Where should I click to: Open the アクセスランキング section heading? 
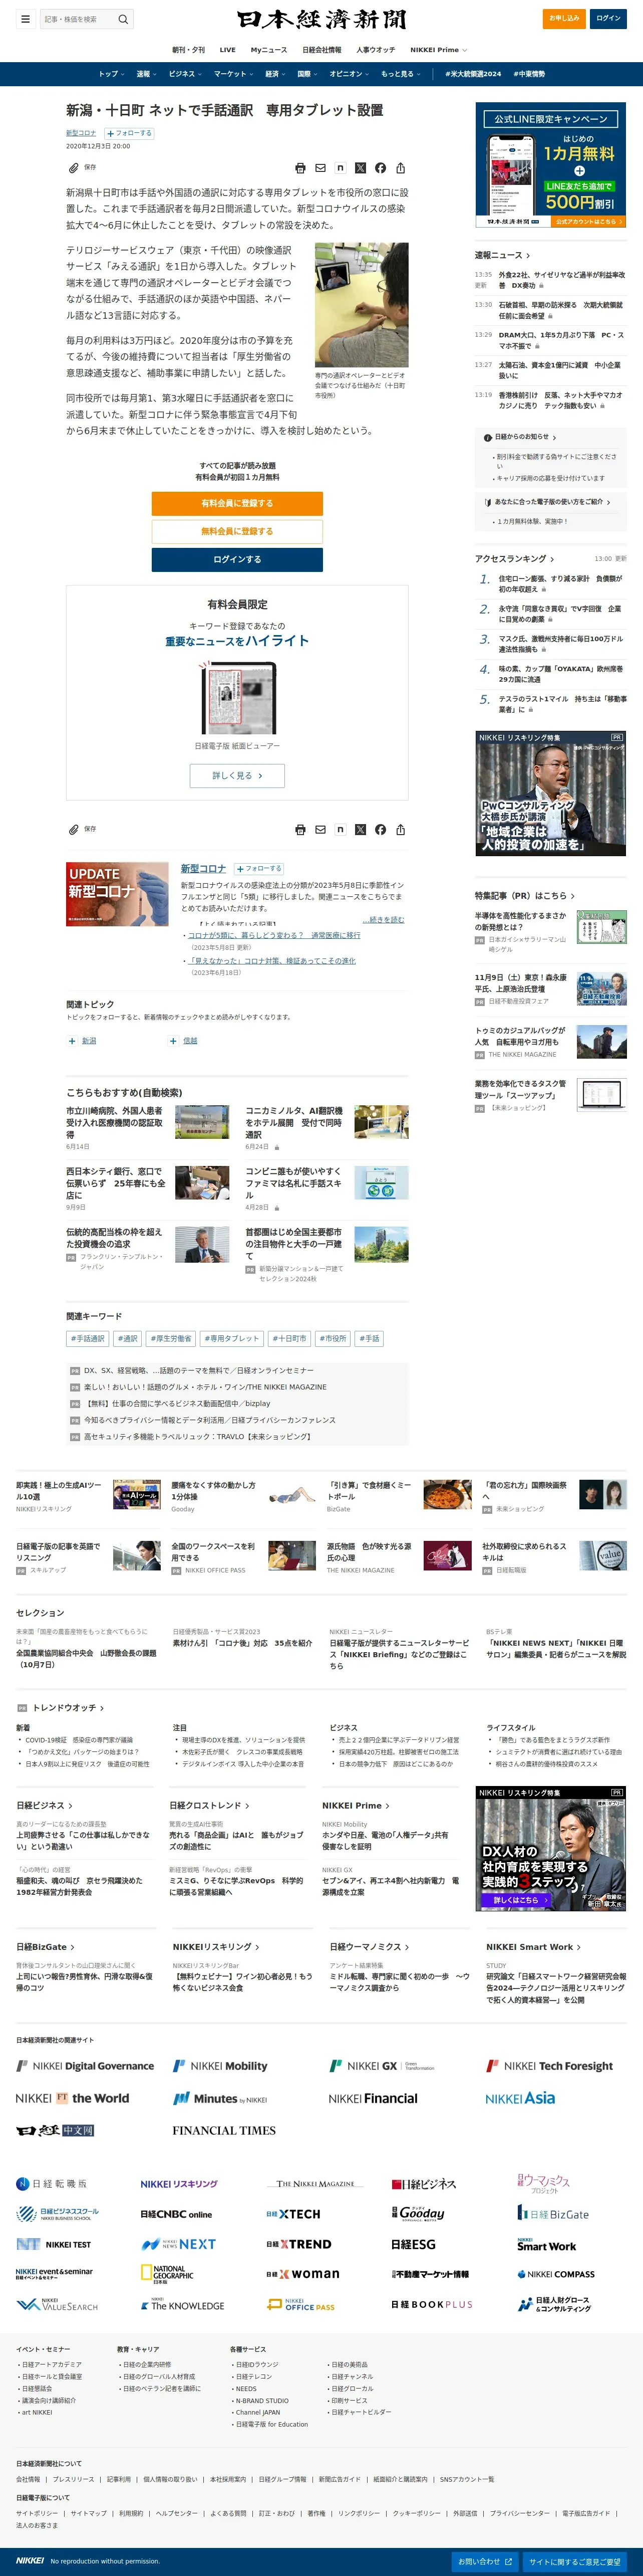(x=514, y=558)
